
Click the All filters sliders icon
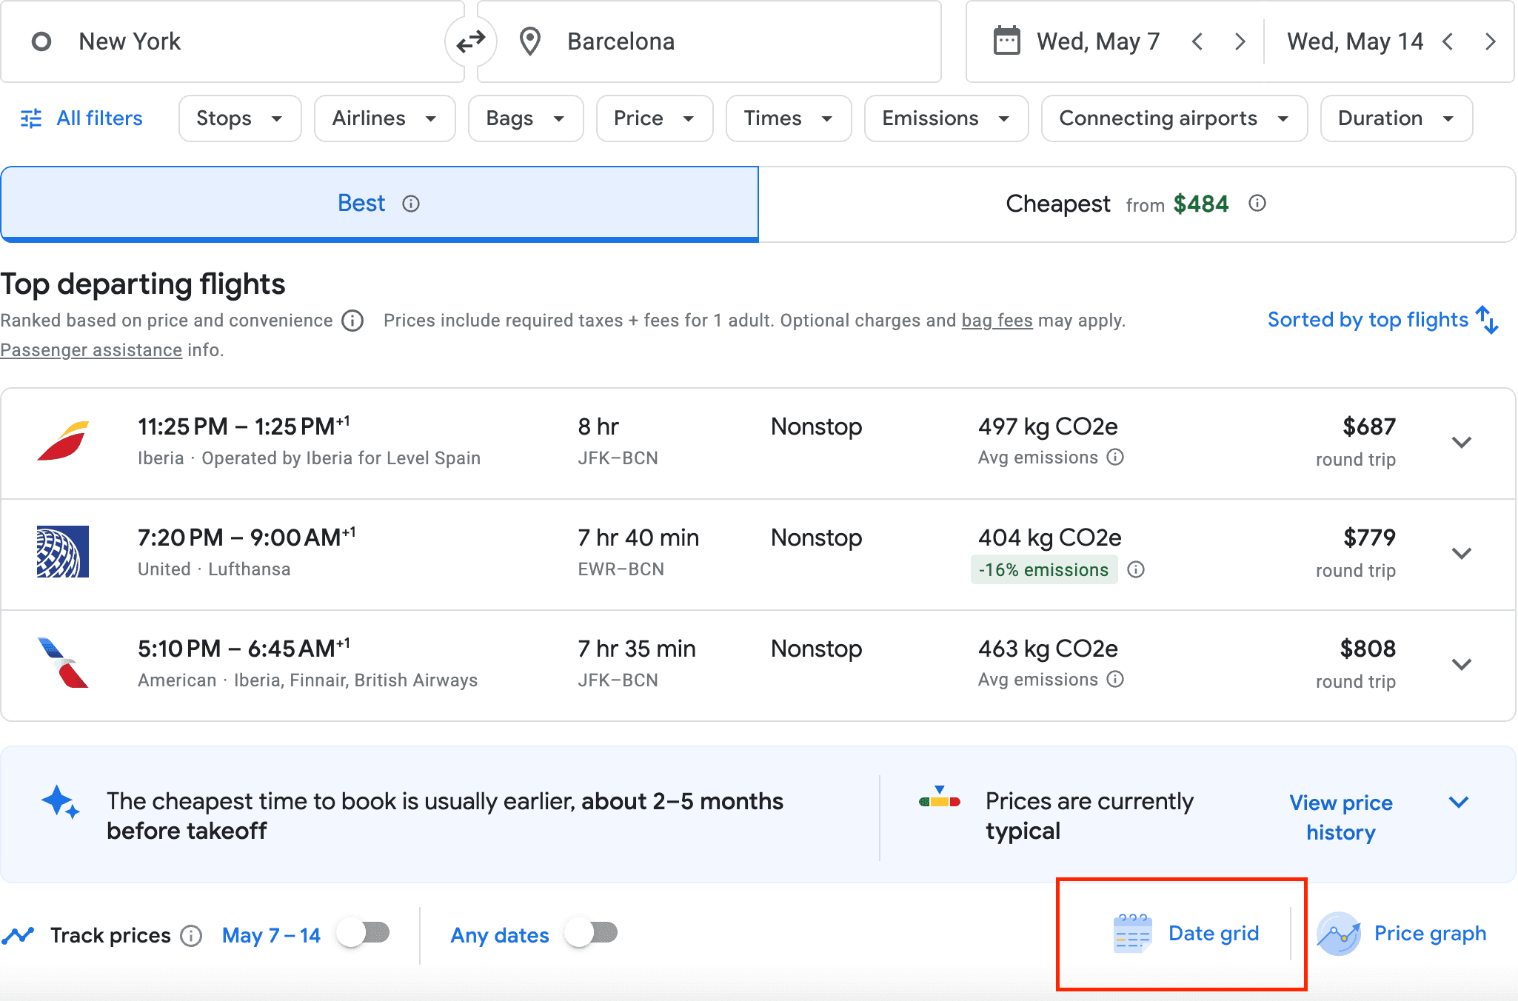(31, 118)
